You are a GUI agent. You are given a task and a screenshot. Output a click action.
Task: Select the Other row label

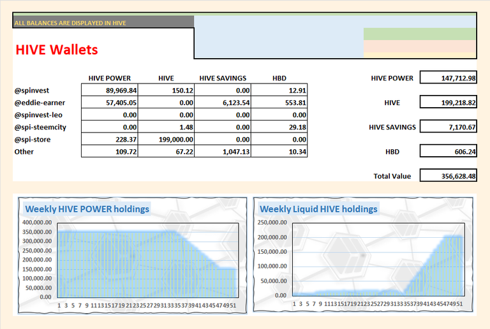coord(24,152)
